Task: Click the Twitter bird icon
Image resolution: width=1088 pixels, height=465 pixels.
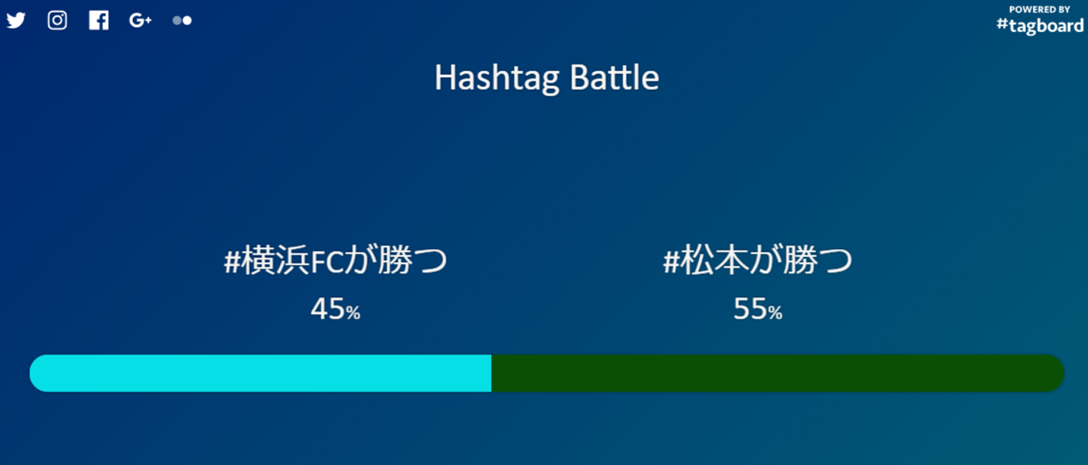Action: pos(16,20)
